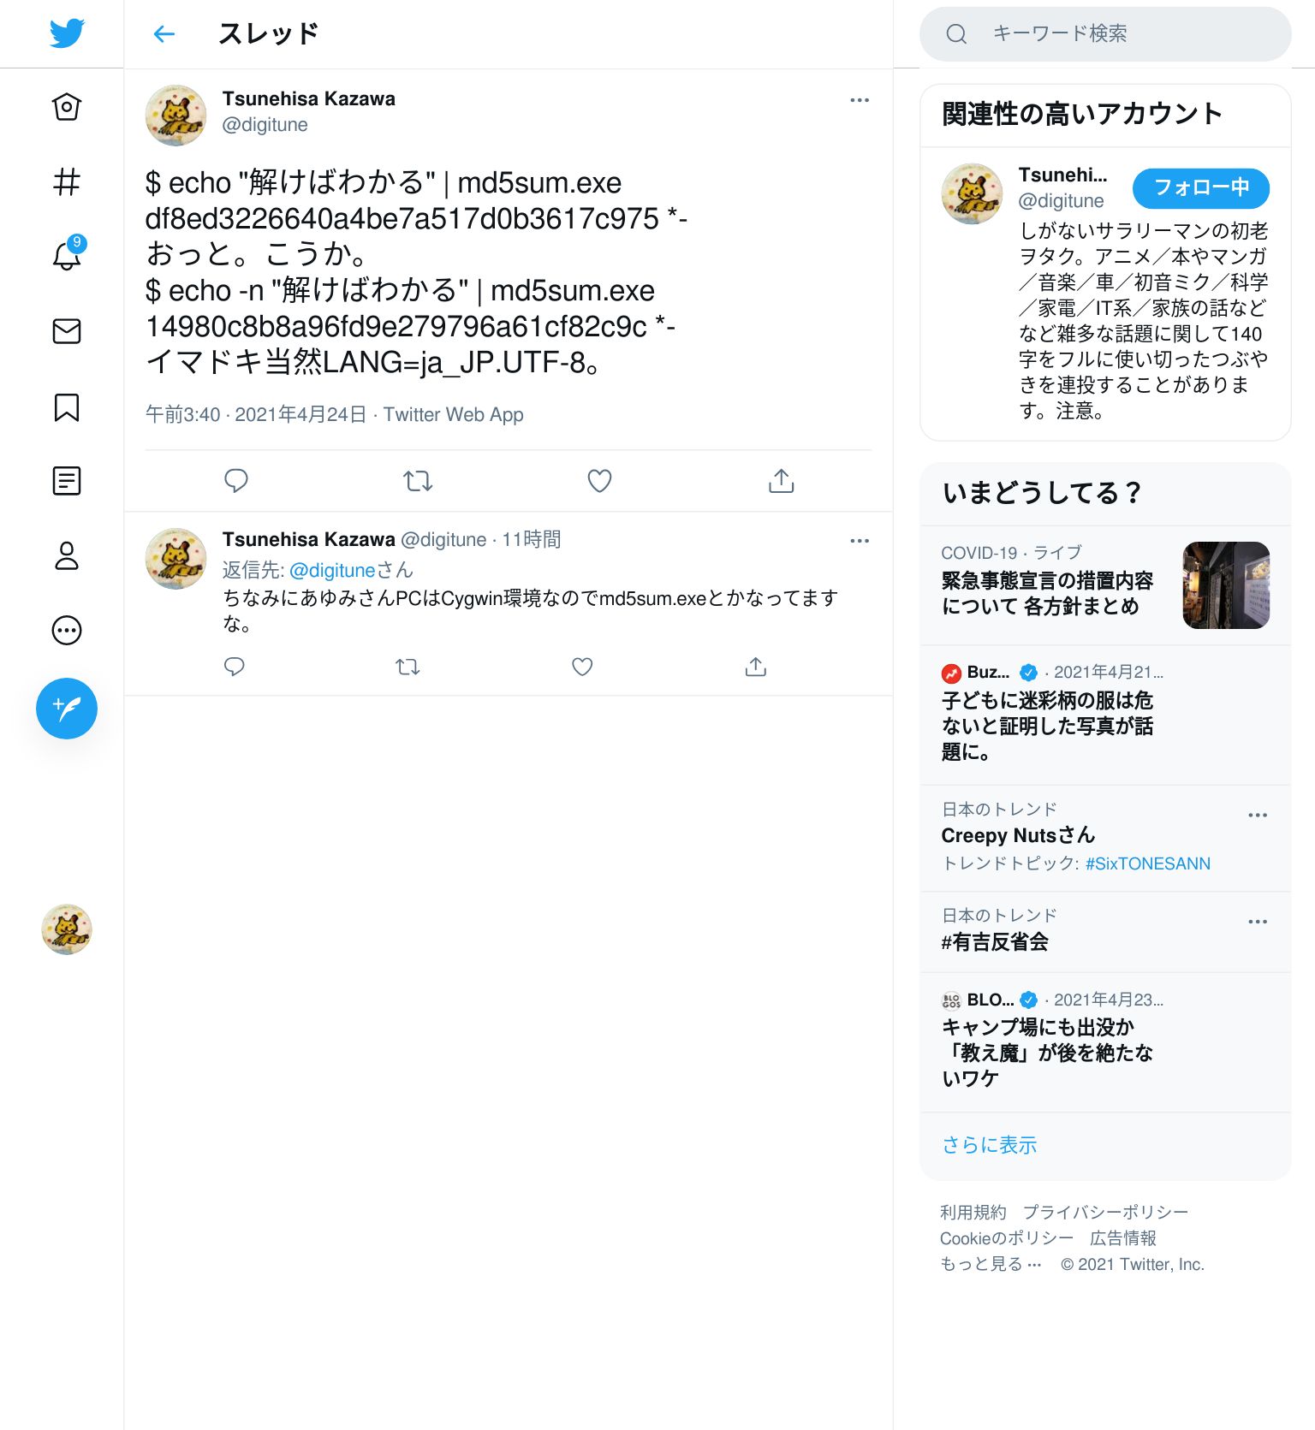The width and height of the screenshot is (1315, 1430).
Task: Open the Explore hashtag icon in sidebar
Action: point(67,181)
